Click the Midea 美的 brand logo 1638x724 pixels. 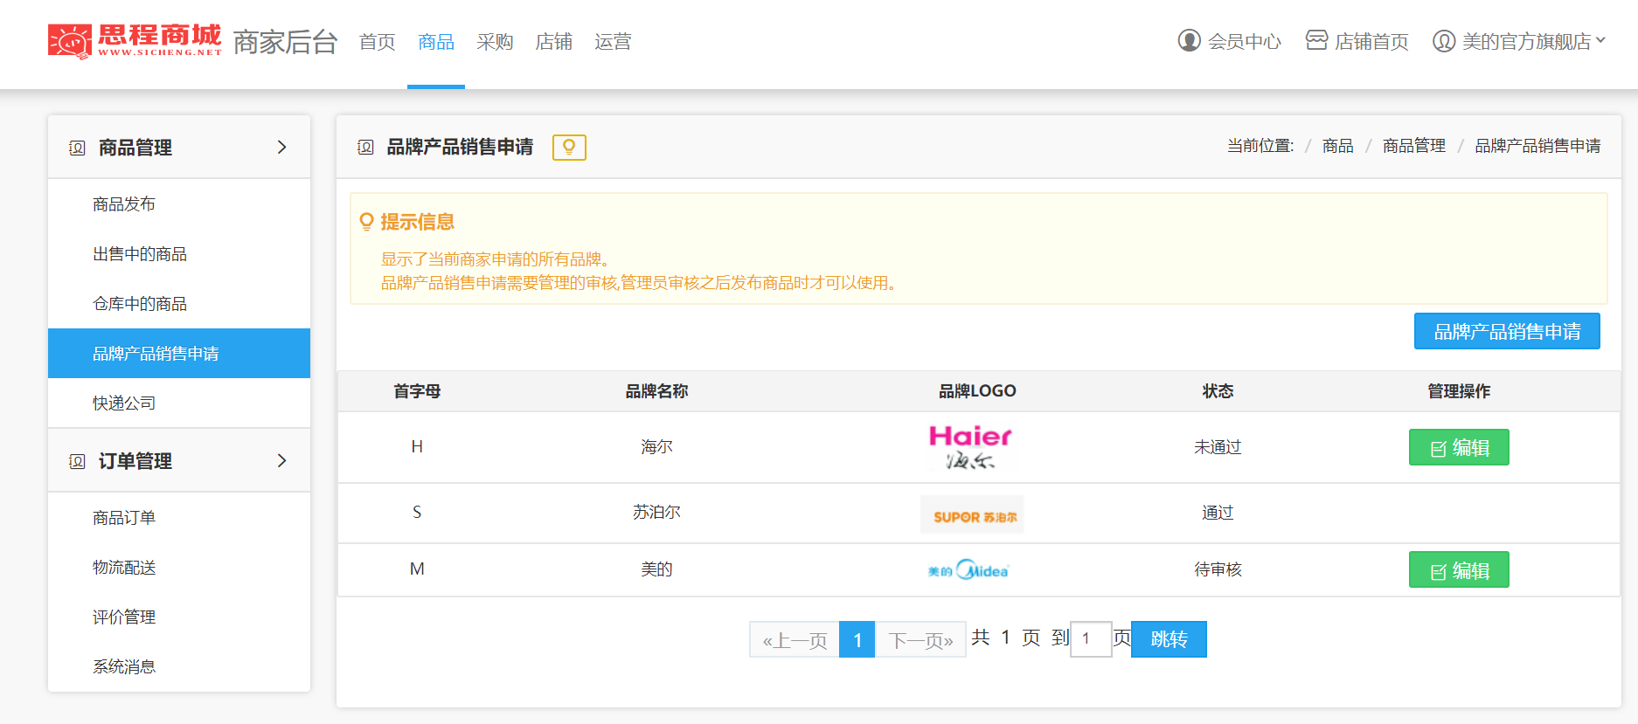pyautogui.click(x=968, y=570)
